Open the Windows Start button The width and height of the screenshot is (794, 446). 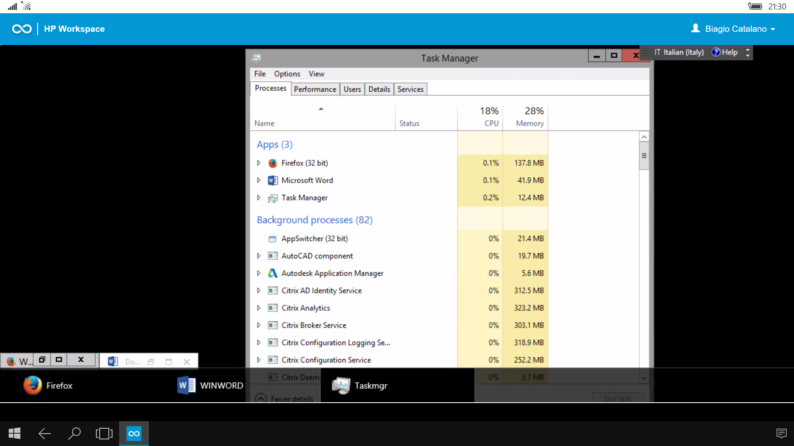click(14, 433)
